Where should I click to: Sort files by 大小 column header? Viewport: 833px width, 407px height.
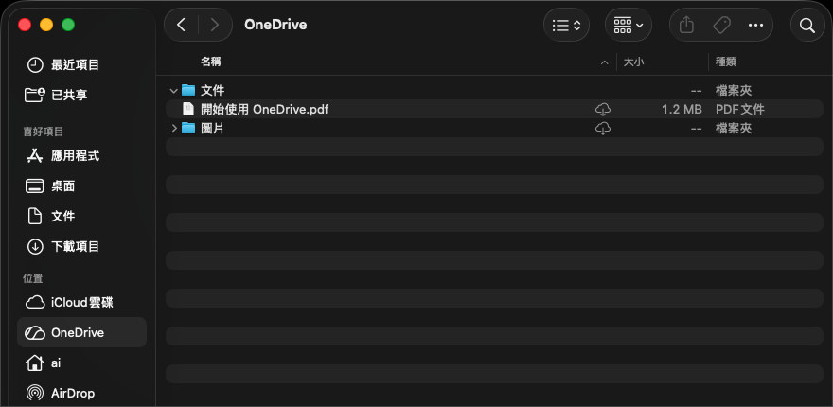(633, 62)
